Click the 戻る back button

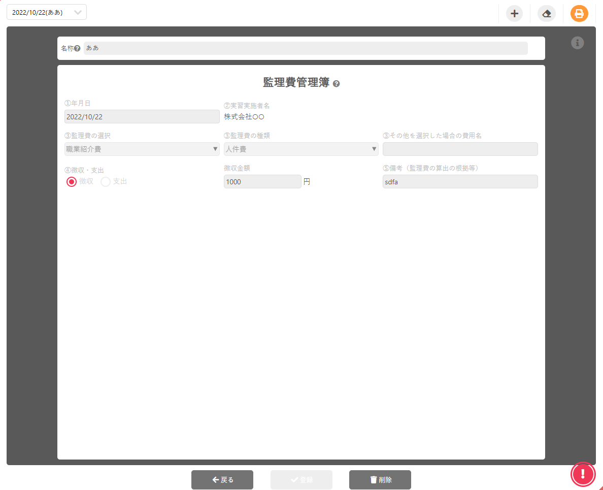pos(222,480)
